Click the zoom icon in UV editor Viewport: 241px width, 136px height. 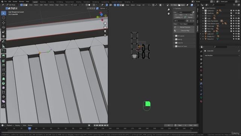(x=169, y=10)
